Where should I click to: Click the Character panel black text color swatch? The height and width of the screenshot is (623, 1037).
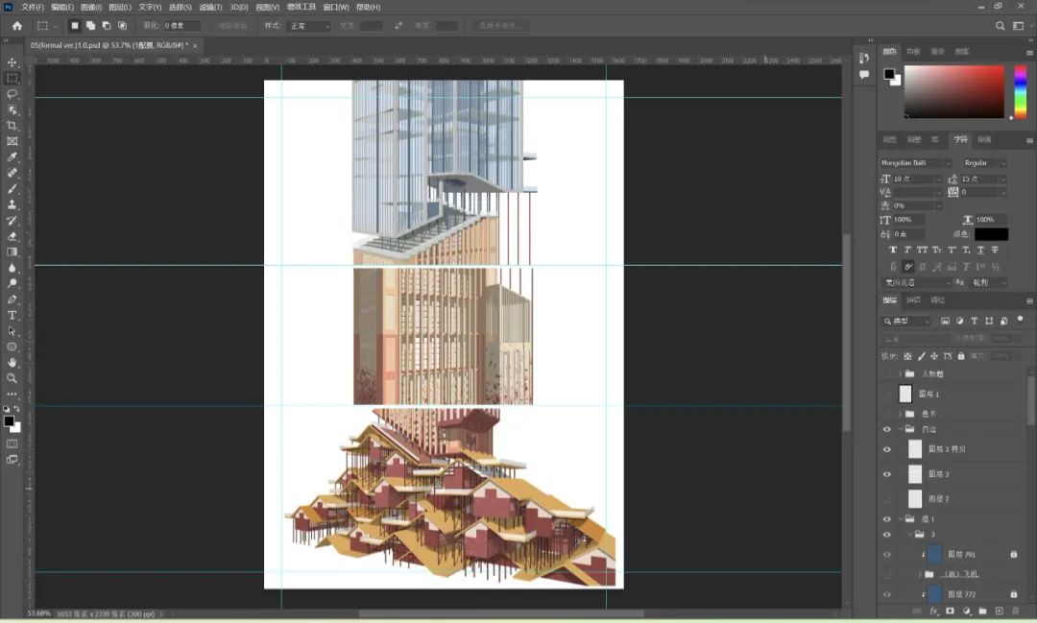tap(991, 234)
